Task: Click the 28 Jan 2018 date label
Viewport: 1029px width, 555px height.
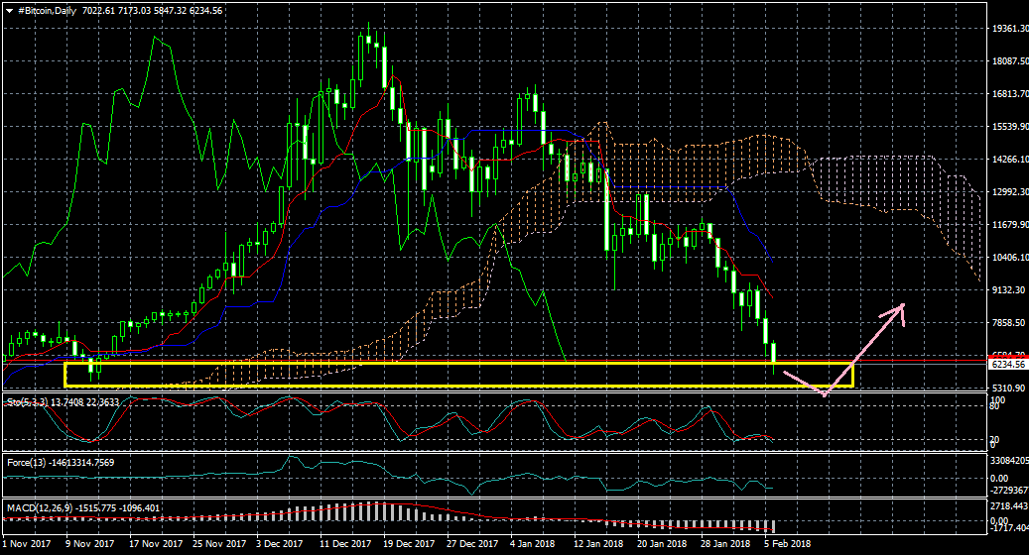Action: tap(725, 544)
